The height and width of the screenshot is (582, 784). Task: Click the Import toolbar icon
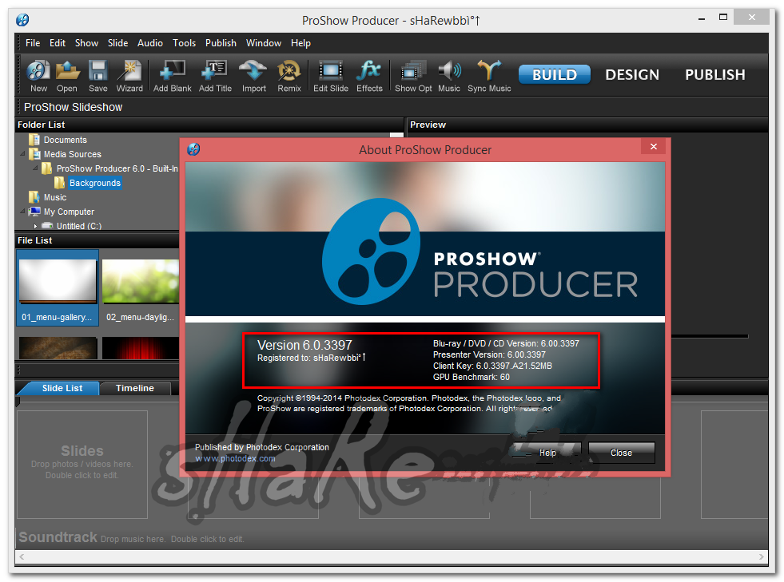[x=253, y=76]
